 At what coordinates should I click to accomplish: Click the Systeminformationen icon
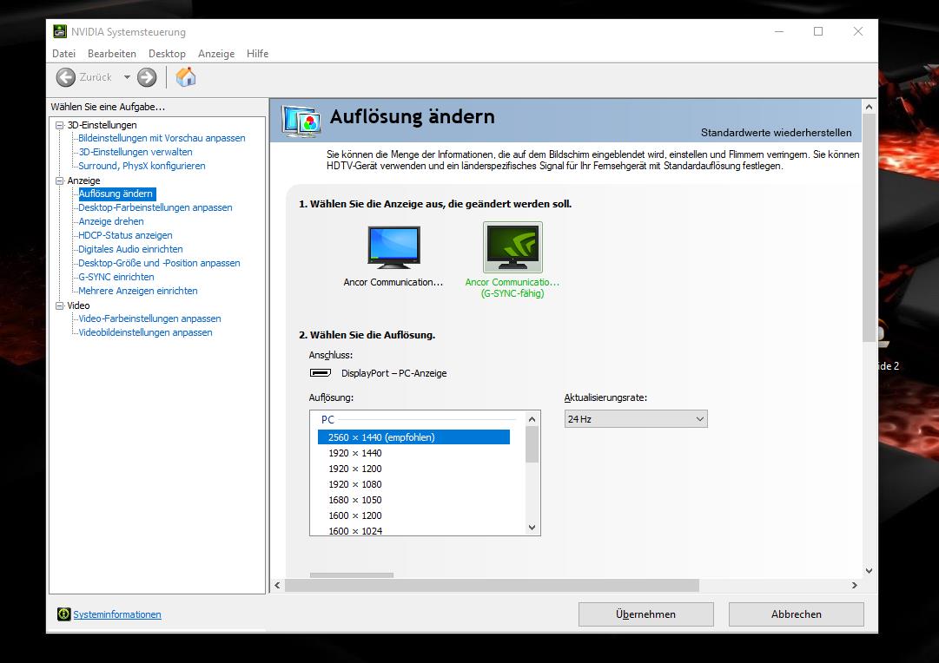[63, 614]
